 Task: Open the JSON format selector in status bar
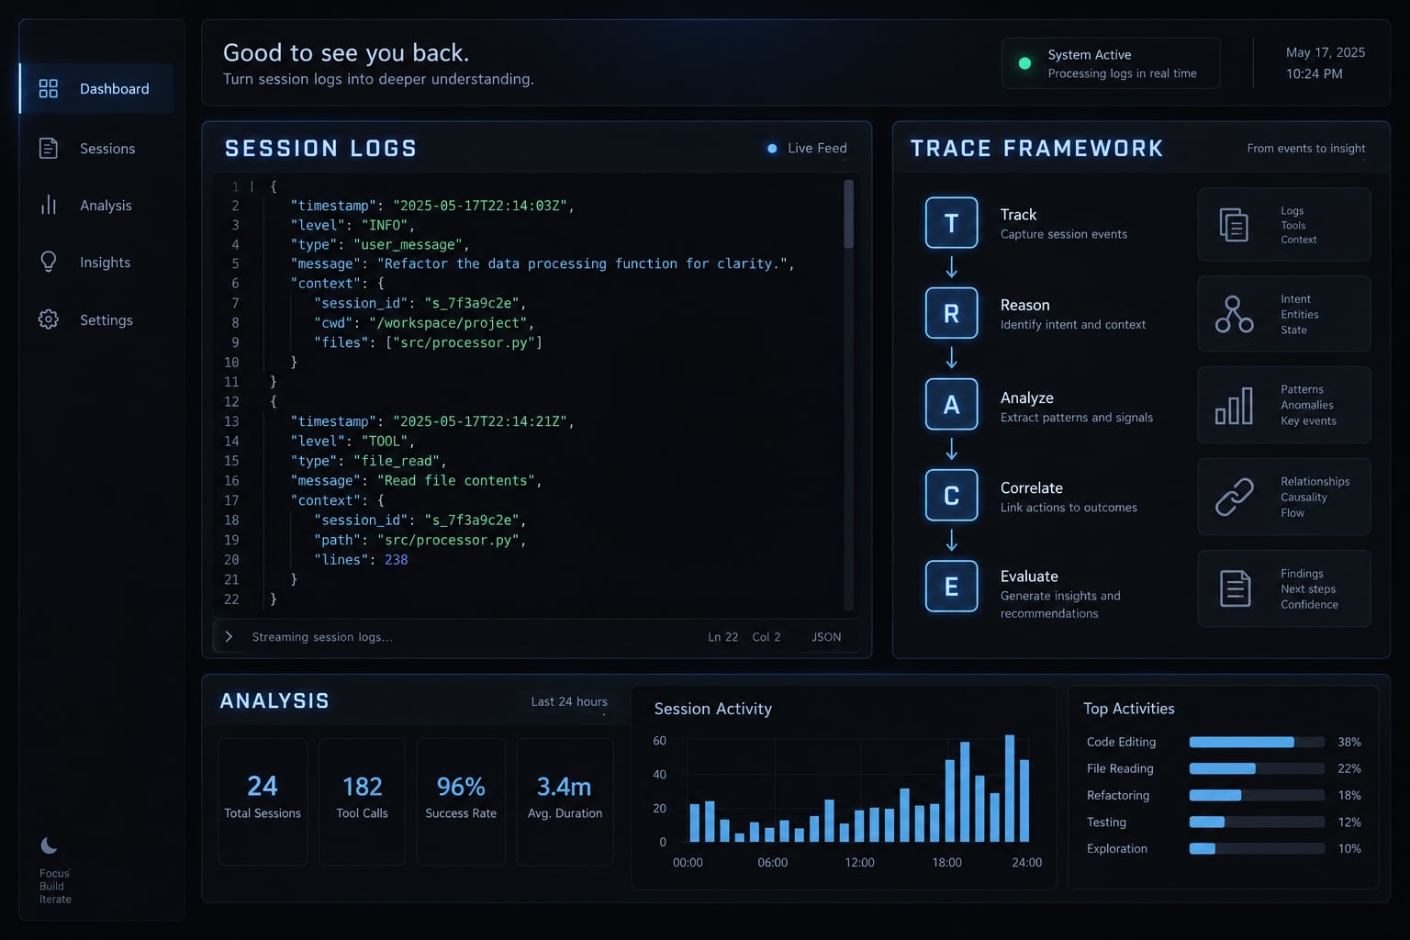point(826,637)
